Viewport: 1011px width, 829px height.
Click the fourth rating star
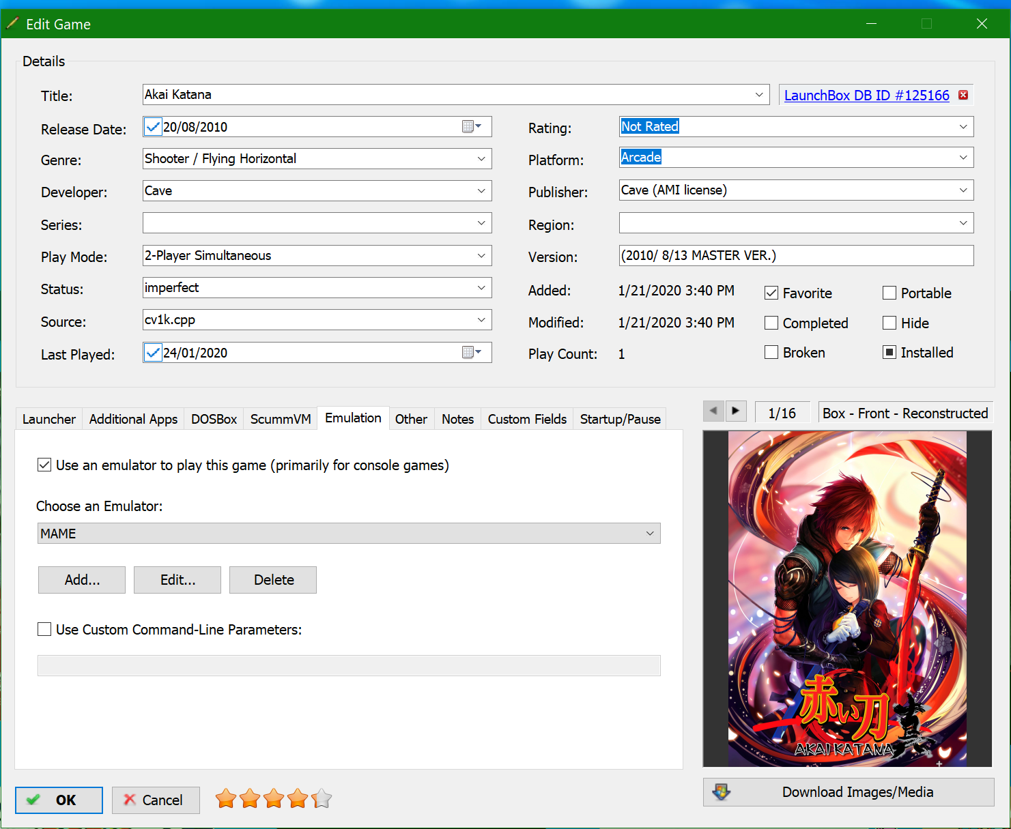coord(298,798)
